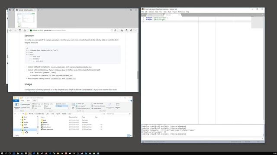
Task: Open the File menu in Sublime Text
Action: [142, 12]
